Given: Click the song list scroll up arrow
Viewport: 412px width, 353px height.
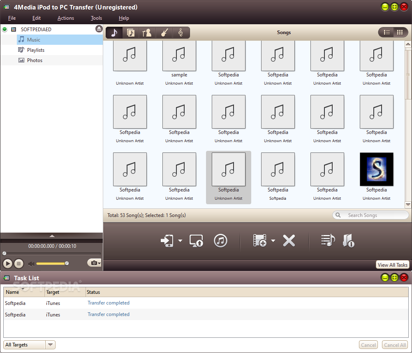Looking at the screenshot, I should (x=408, y=44).
